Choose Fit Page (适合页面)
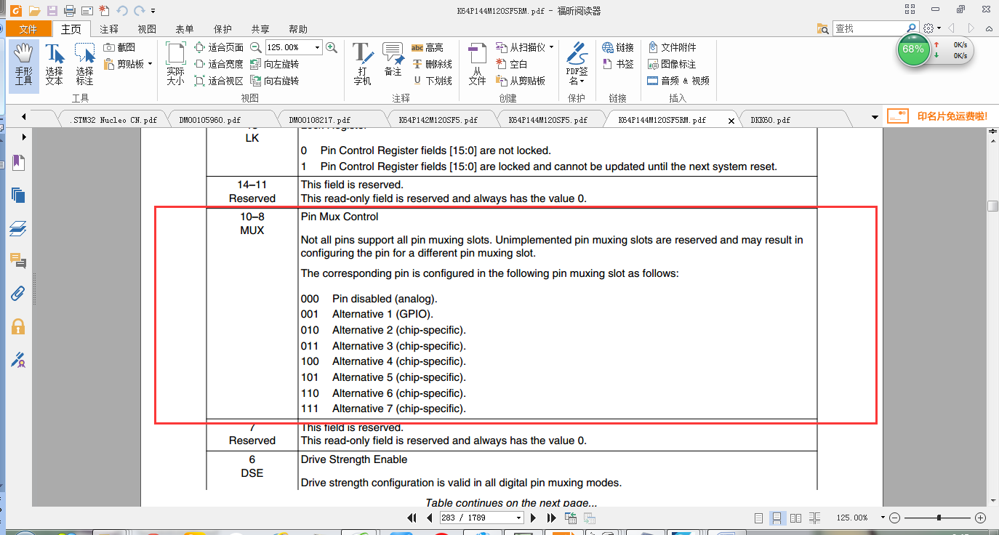The image size is (999, 535). [x=219, y=47]
